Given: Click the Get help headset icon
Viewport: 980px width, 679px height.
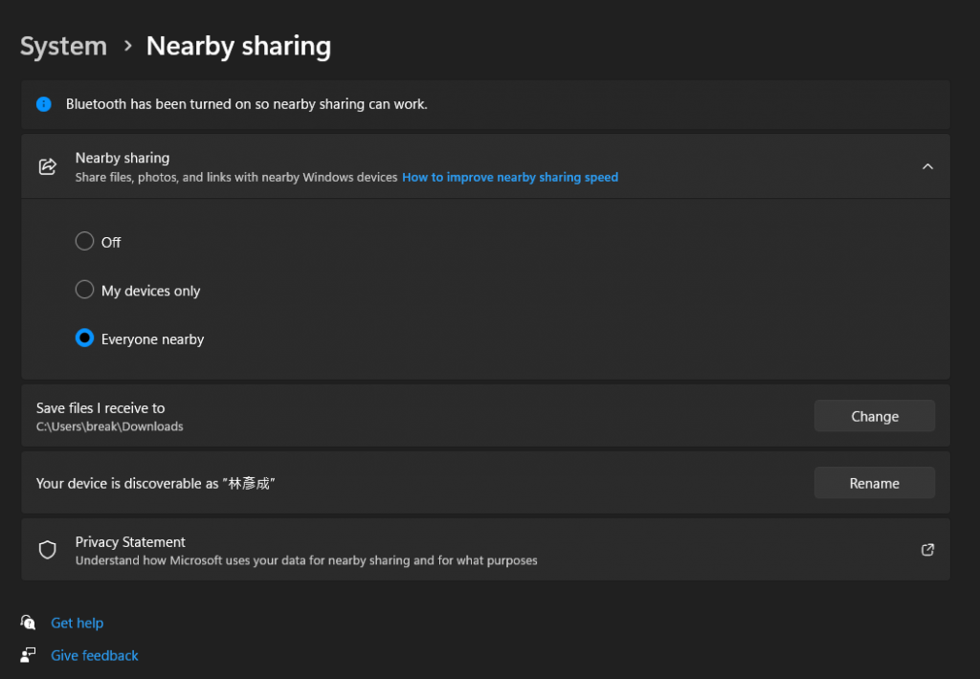Looking at the screenshot, I should pyautogui.click(x=29, y=623).
